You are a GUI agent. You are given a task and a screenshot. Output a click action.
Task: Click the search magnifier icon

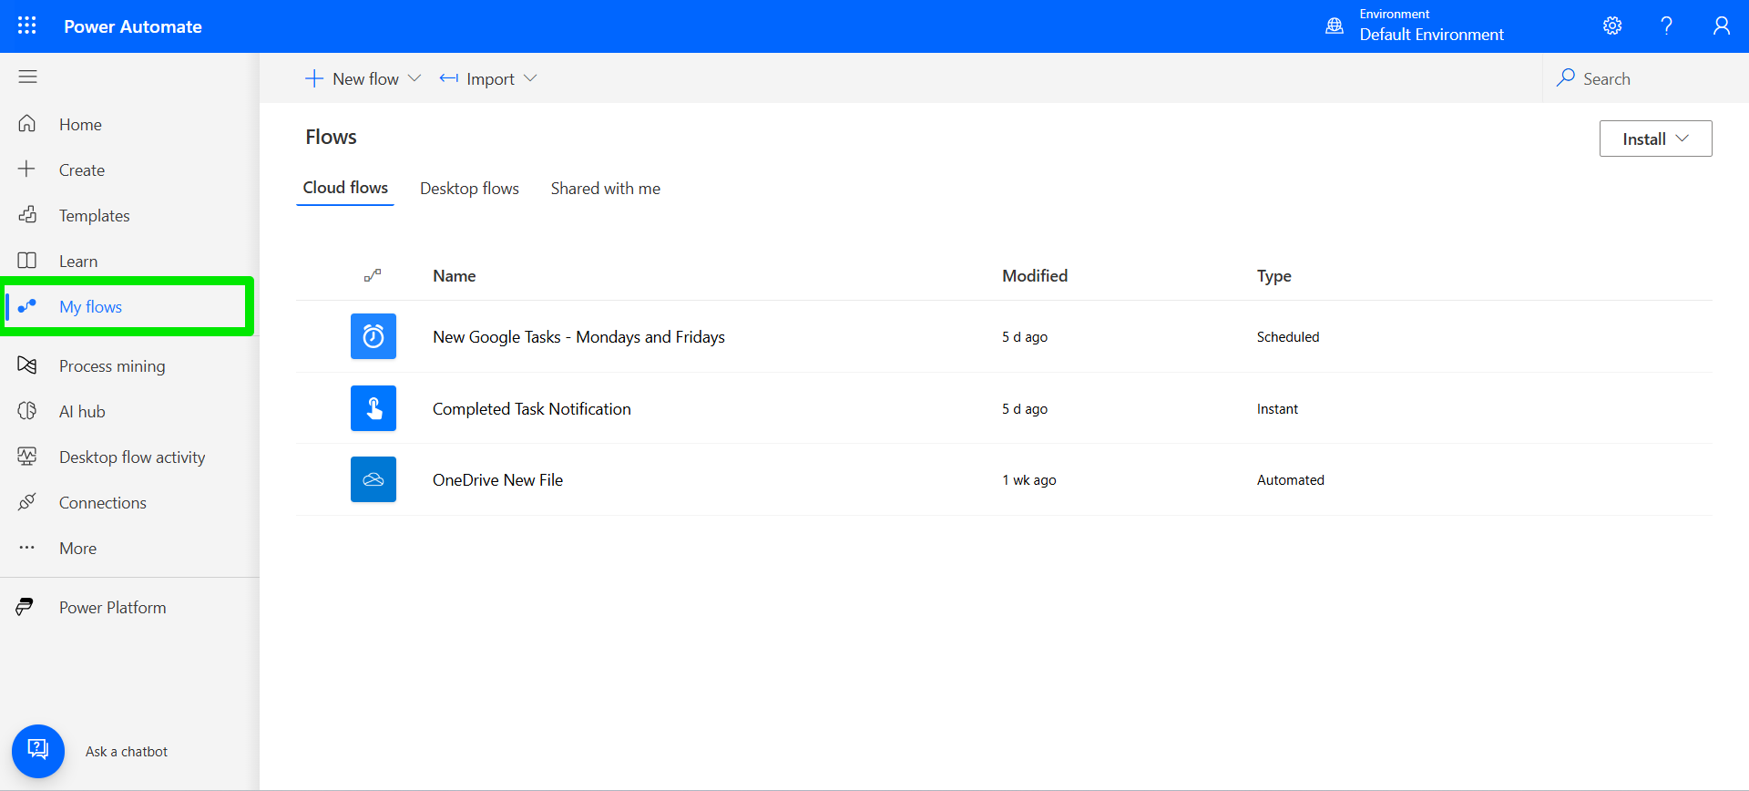point(1566,77)
